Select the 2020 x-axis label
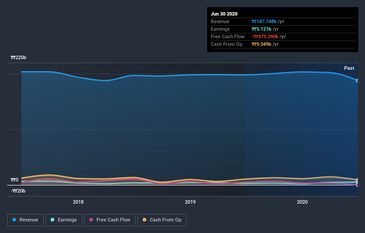365x233 pixels. click(x=302, y=202)
